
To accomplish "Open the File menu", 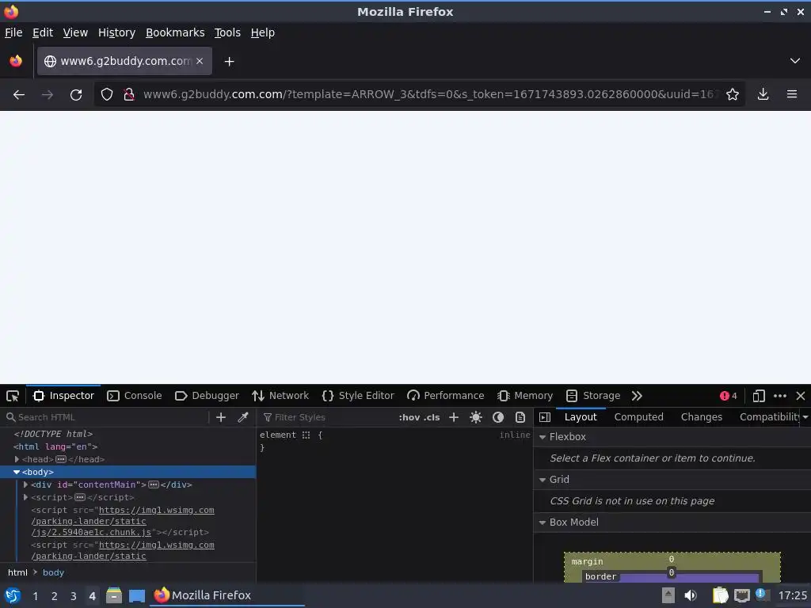I will click(x=13, y=32).
